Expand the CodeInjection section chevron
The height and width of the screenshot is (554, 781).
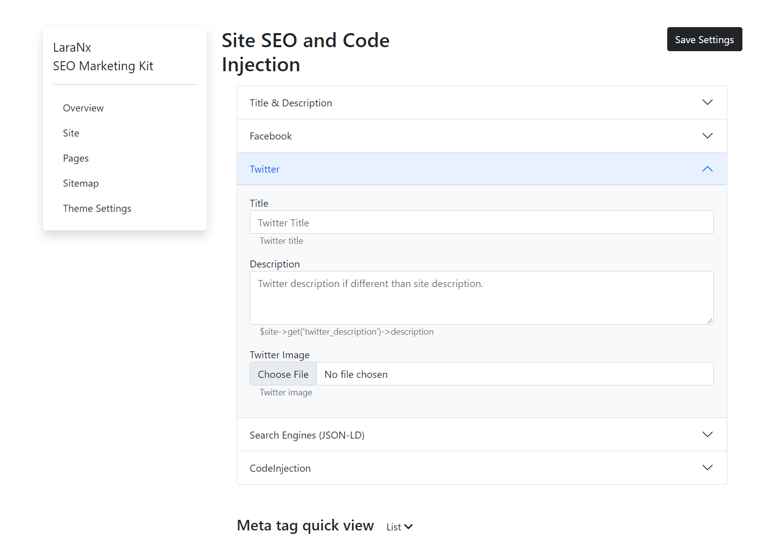(x=707, y=467)
